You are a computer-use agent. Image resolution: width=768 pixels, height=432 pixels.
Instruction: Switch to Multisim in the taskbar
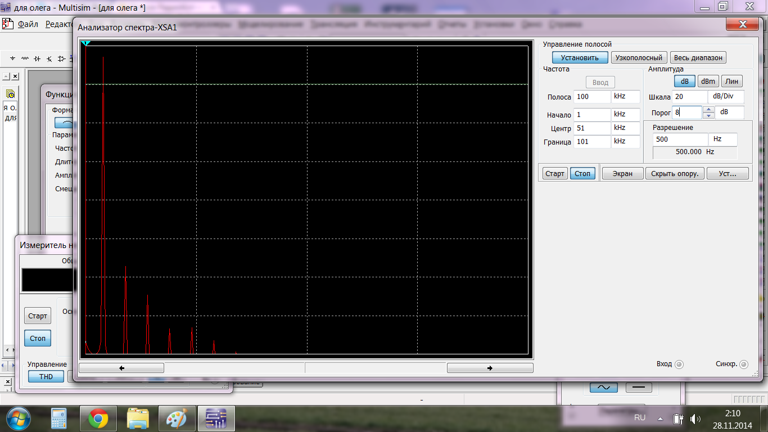pyautogui.click(x=216, y=418)
